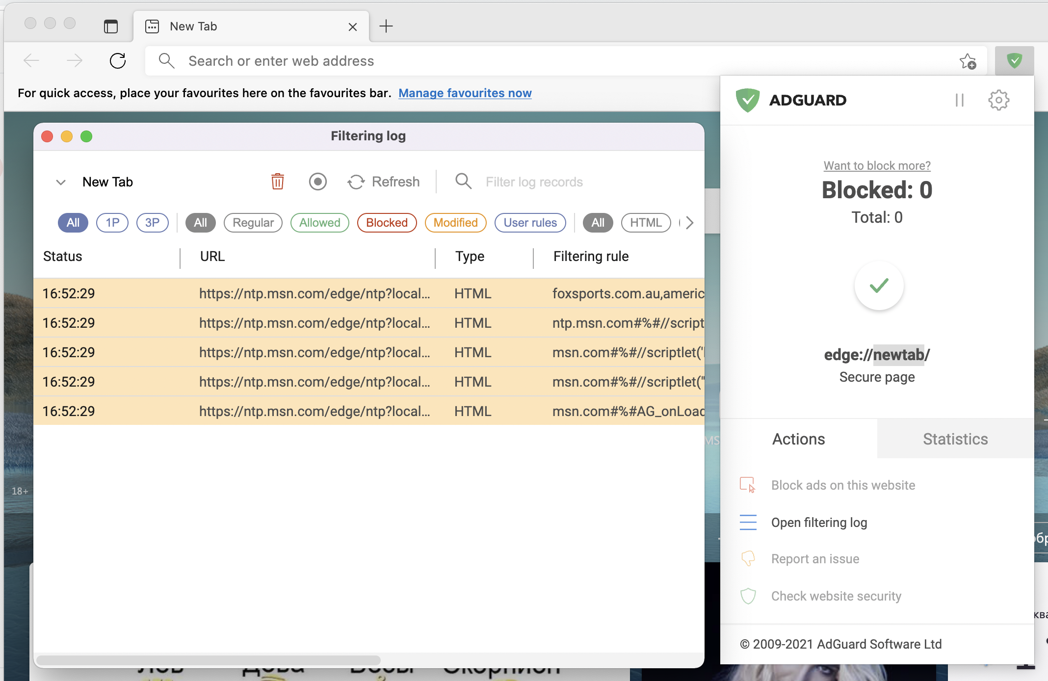1048x681 pixels.
Task: Filter log to show Modified entries
Action: coord(455,222)
